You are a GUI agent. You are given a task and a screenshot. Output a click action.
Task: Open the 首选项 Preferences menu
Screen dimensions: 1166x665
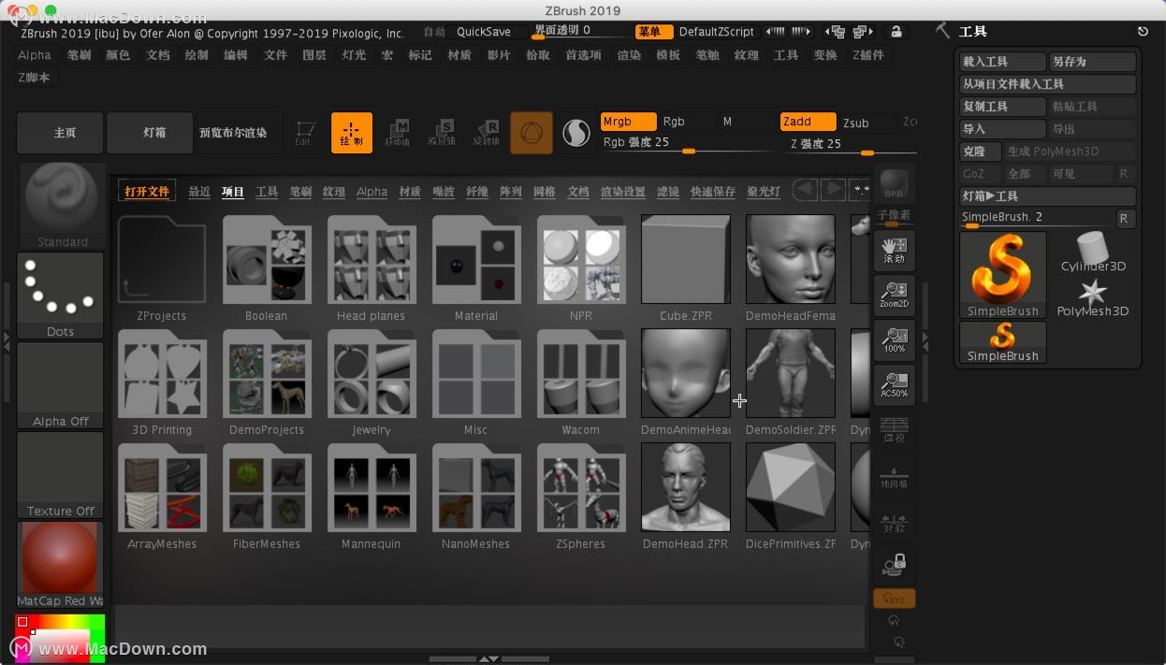583,55
